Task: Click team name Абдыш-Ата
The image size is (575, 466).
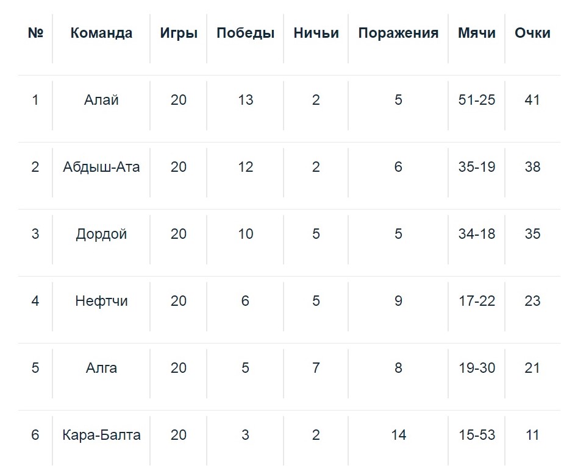Action: click(101, 167)
